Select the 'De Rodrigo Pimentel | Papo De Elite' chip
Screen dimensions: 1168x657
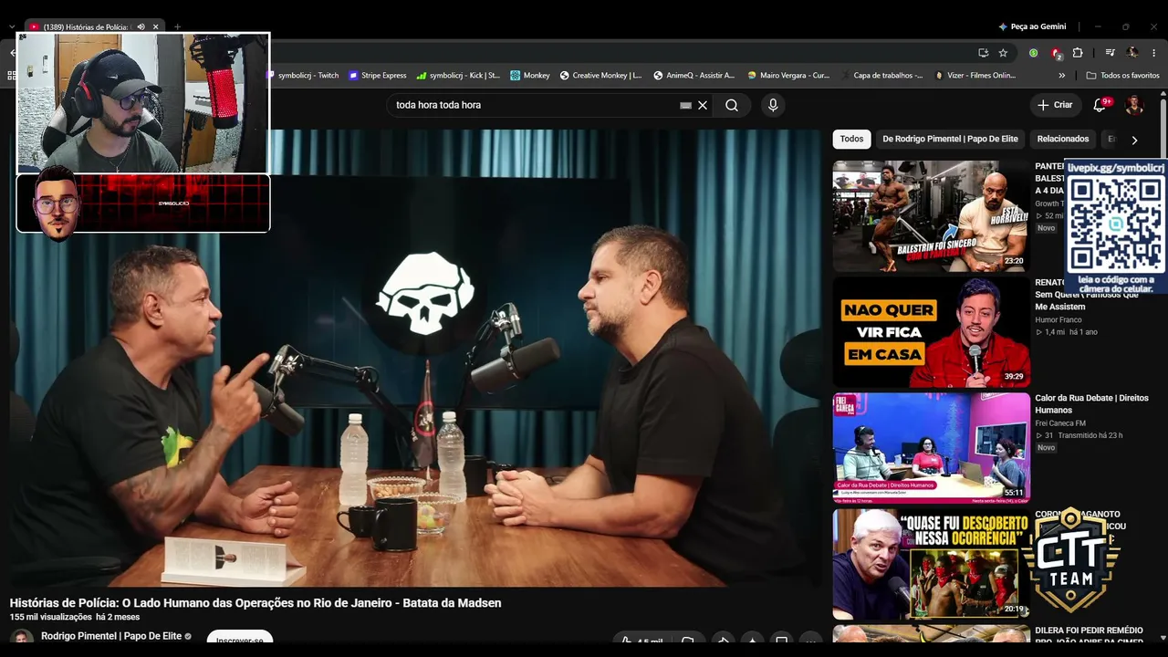pos(950,139)
